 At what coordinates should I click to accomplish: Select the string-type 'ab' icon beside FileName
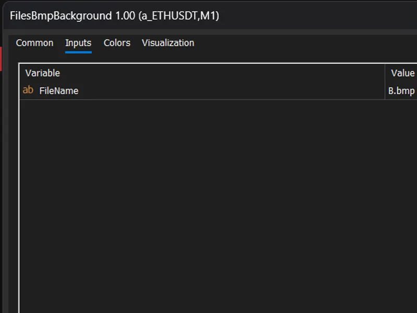click(x=28, y=90)
